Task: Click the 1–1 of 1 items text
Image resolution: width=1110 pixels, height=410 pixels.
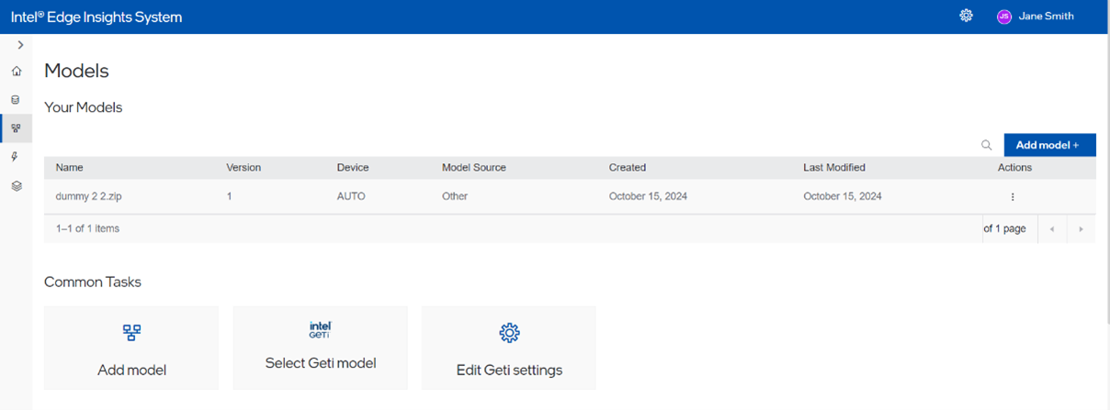Action: coord(87,228)
